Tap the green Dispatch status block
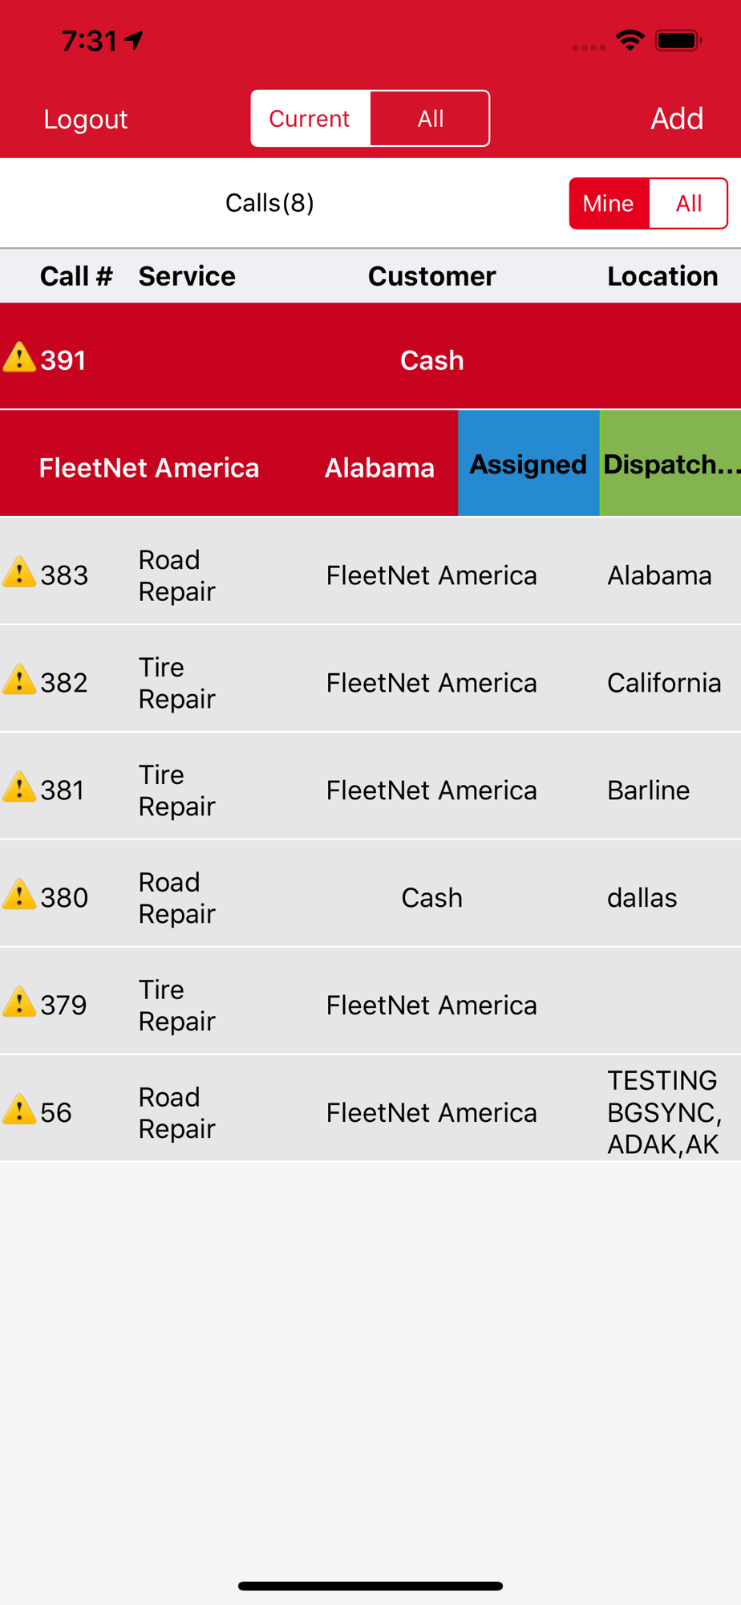The width and height of the screenshot is (741, 1605). pyautogui.click(x=670, y=463)
